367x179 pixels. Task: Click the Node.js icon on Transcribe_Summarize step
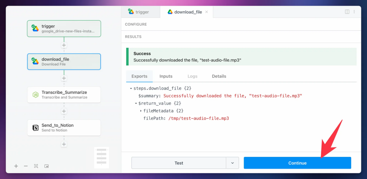point(35,94)
